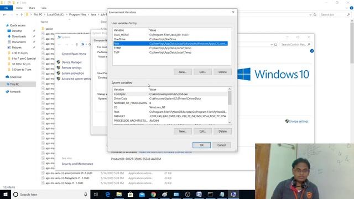The width and height of the screenshot is (354, 199).
Task: Open Microsoft Store from the taskbar
Action: (131, 194)
